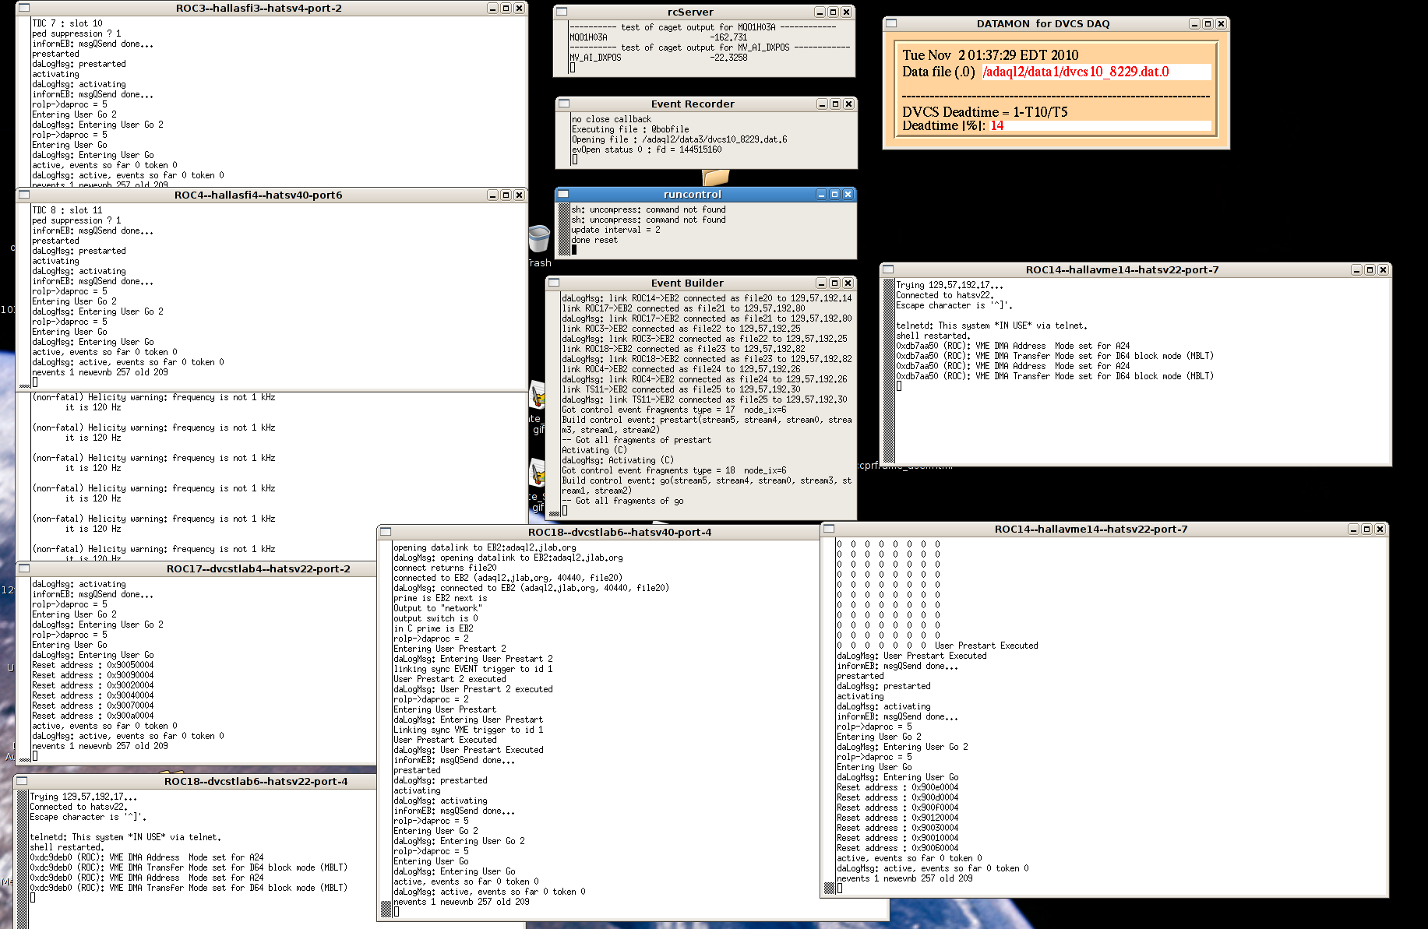Click 'done reset' line in runcontrol
The width and height of the screenshot is (1428, 929).
594,240
